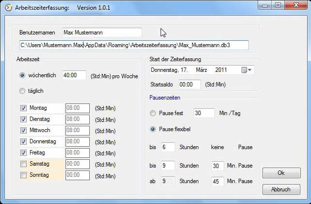Click the Samstag hours field 00:00
The height and width of the screenshot is (204, 311).
click(78, 164)
